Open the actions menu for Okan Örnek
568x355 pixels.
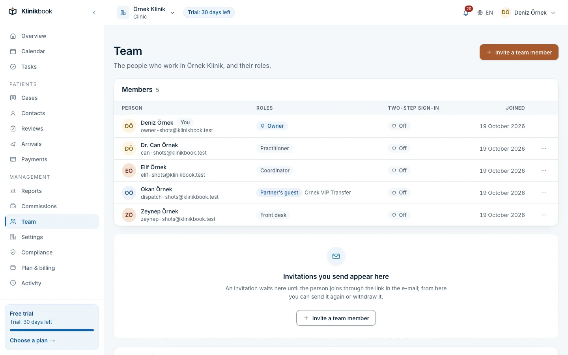(x=544, y=193)
